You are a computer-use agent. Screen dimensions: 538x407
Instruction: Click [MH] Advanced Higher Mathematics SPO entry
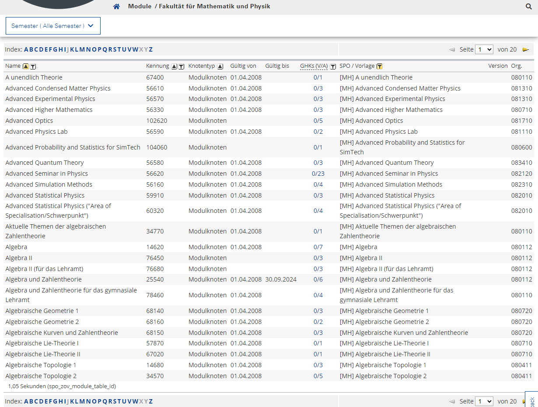click(391, 110)
